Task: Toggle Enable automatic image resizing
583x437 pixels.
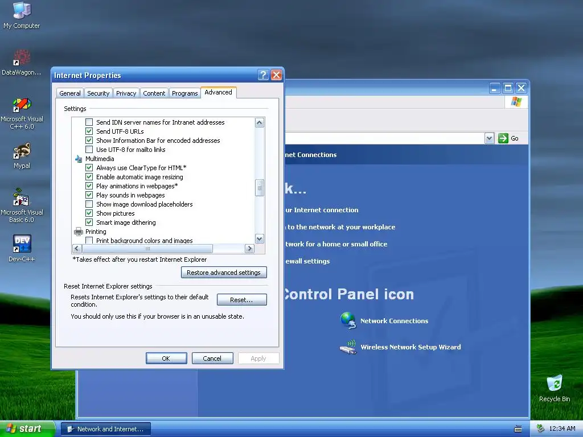Action: [x=89, y=176]
